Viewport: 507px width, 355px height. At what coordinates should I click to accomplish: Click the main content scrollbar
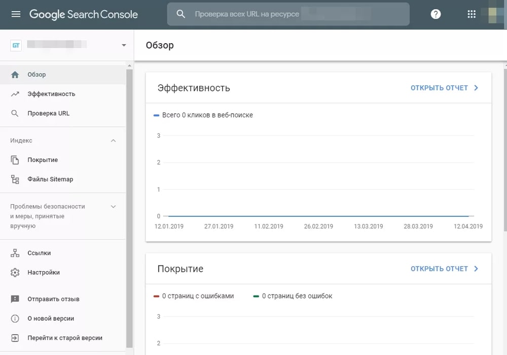[505, 149]
